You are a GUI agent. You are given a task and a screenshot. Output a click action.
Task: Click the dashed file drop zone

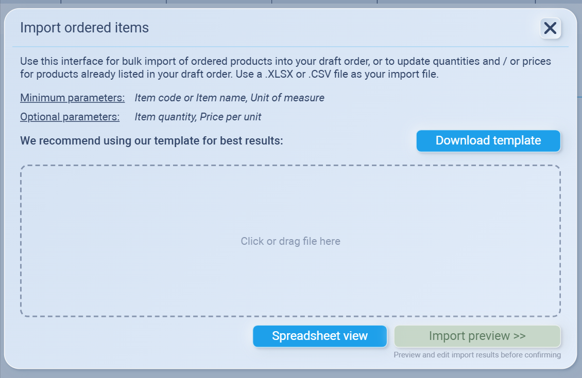coord(290,201)
